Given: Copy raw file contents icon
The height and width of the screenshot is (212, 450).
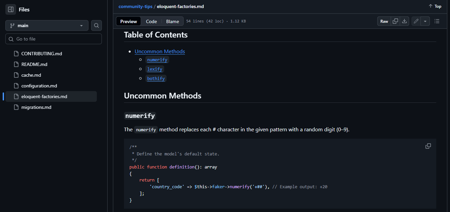Looking at the screenshot, I should coord(395,21).
